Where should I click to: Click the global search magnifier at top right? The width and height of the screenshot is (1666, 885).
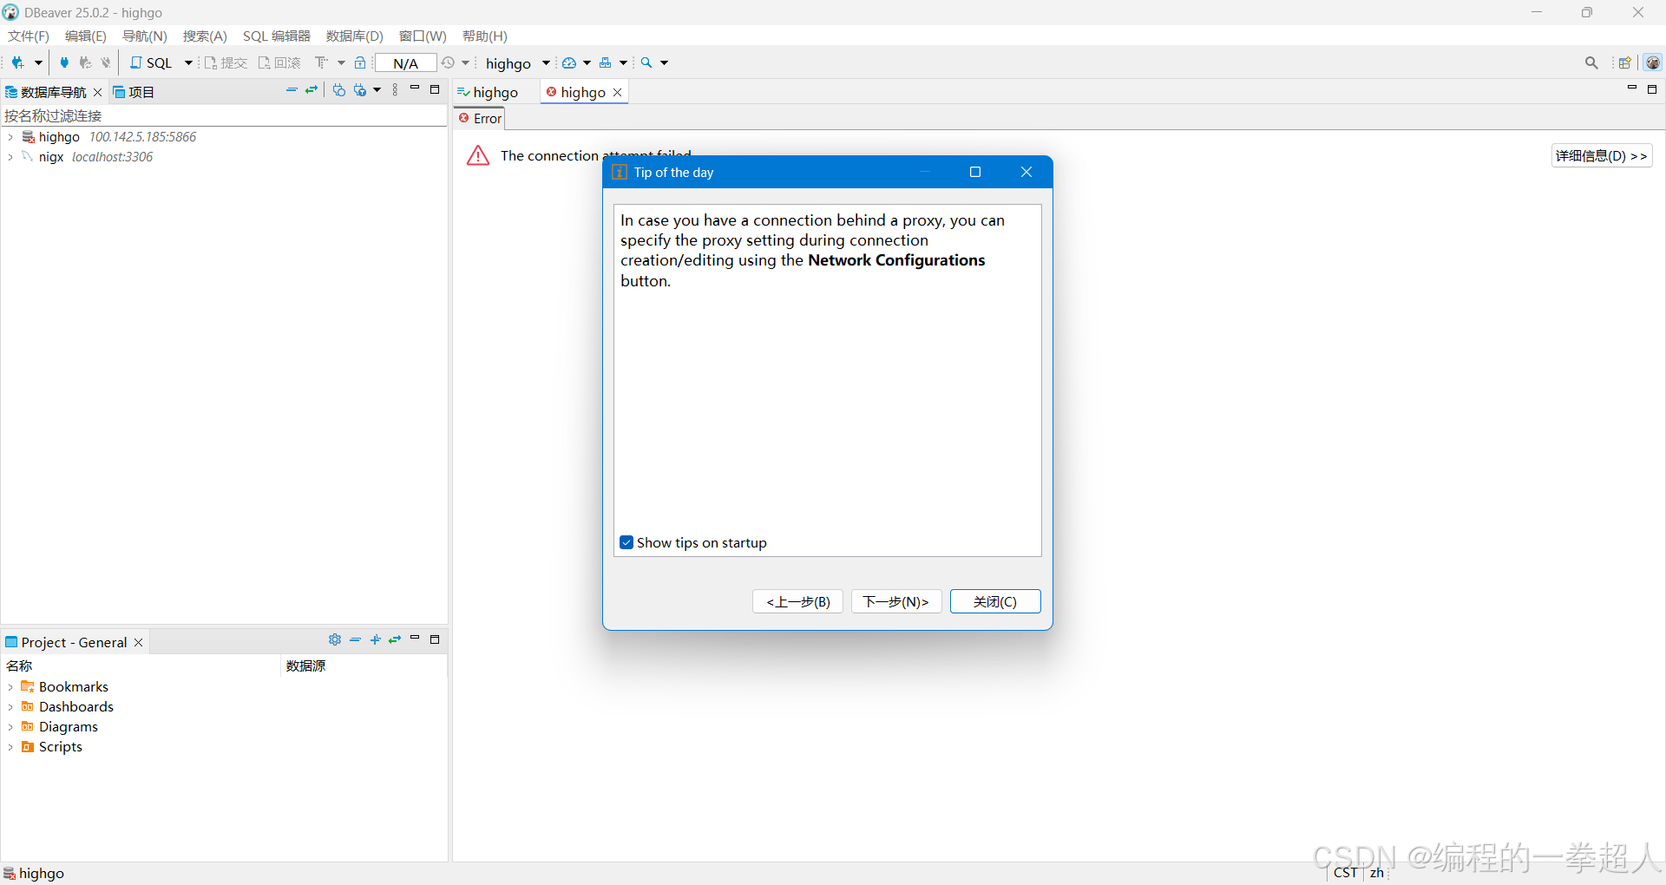pyautogui.click(x=1591, y=62)
